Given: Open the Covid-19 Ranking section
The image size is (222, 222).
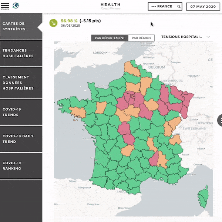Looking at the screenshot, I should coord(21,166).
